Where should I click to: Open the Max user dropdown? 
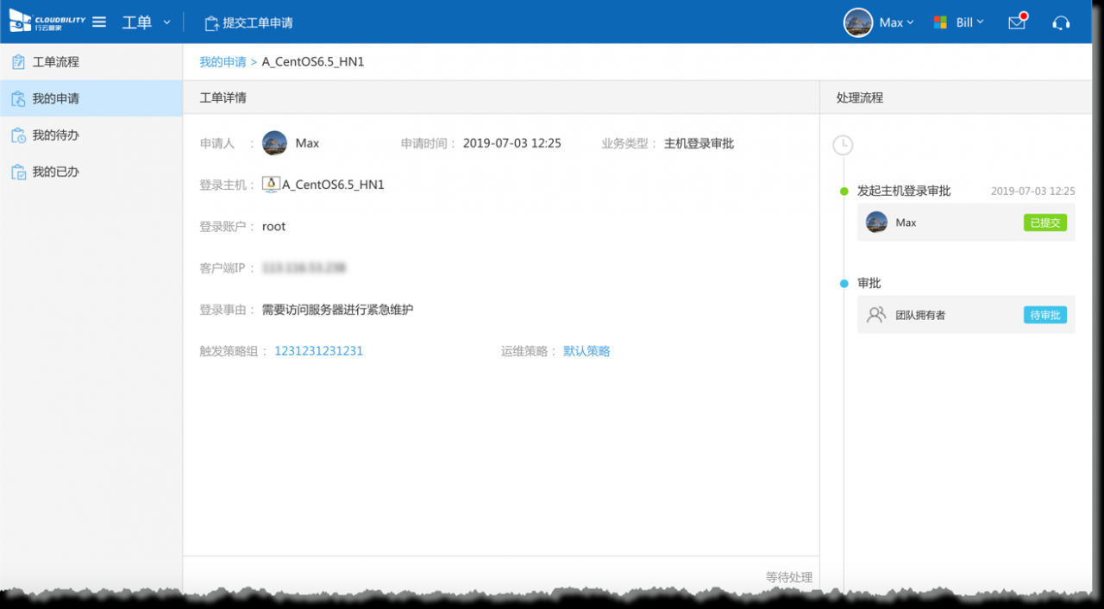click(x=896, y=22)
